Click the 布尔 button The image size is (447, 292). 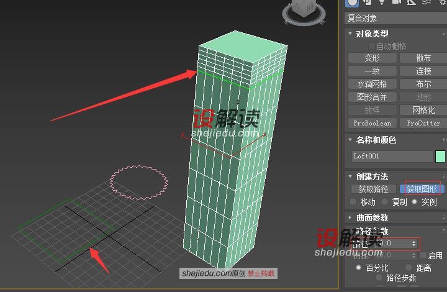(x=423, y=84)
